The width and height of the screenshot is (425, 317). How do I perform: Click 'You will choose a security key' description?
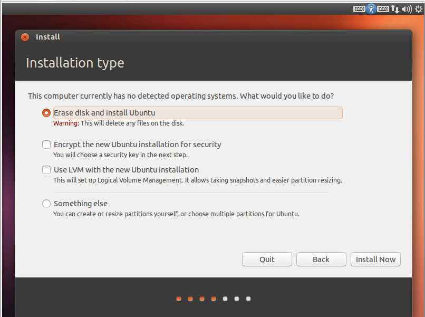[x=120, y=155]
